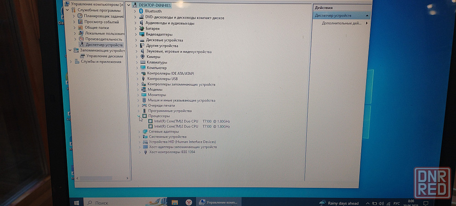This screenshot has width=456, height=206.
Task: Select Управление дисками in left tree
Action: point(105,56)
